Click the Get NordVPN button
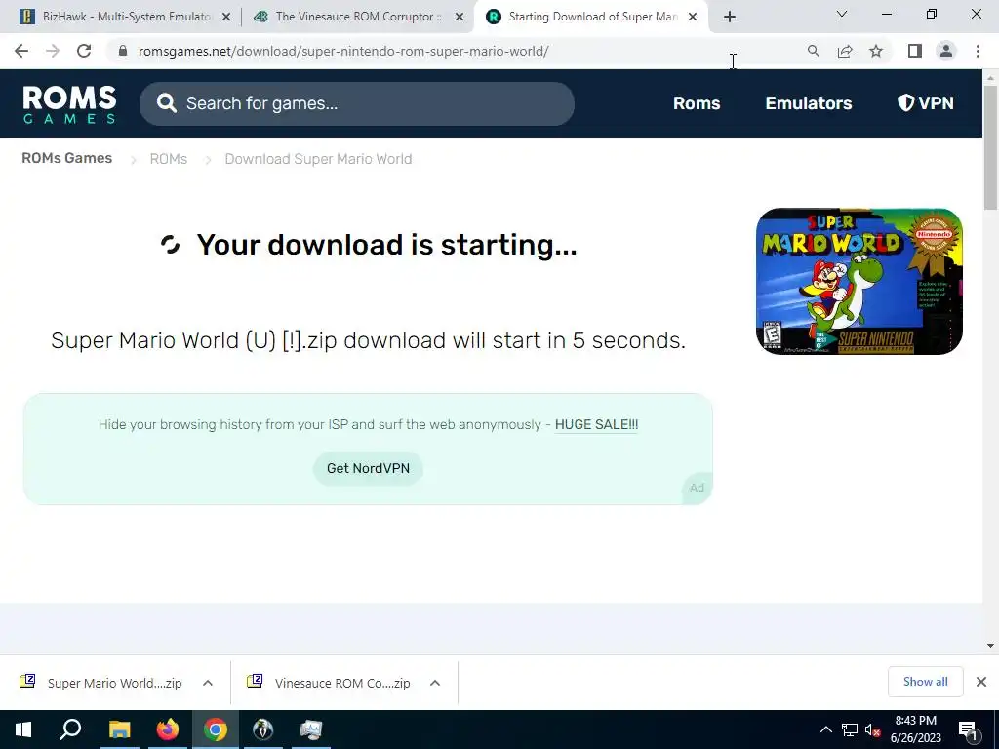The width and height of the screenshot is (999, 749). pyautogui.click(x=368, y=469)
